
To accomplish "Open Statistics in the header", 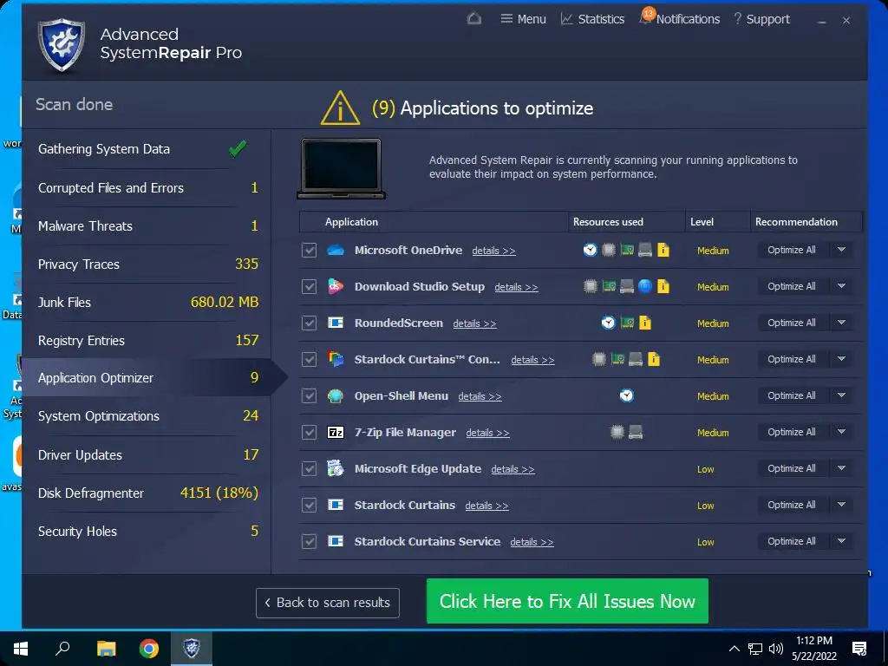I will 592,19.
